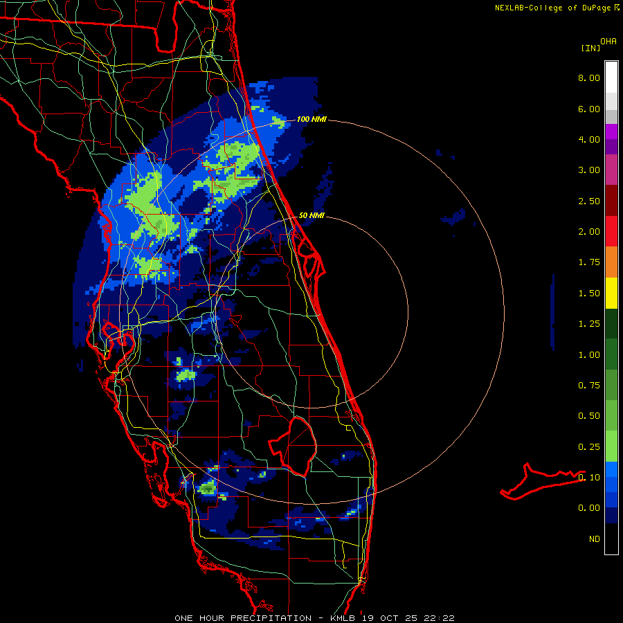Click the 0.50 legend value
This screenshot has width=623, height=623.
pyautogui.click(x=589, y=416)
